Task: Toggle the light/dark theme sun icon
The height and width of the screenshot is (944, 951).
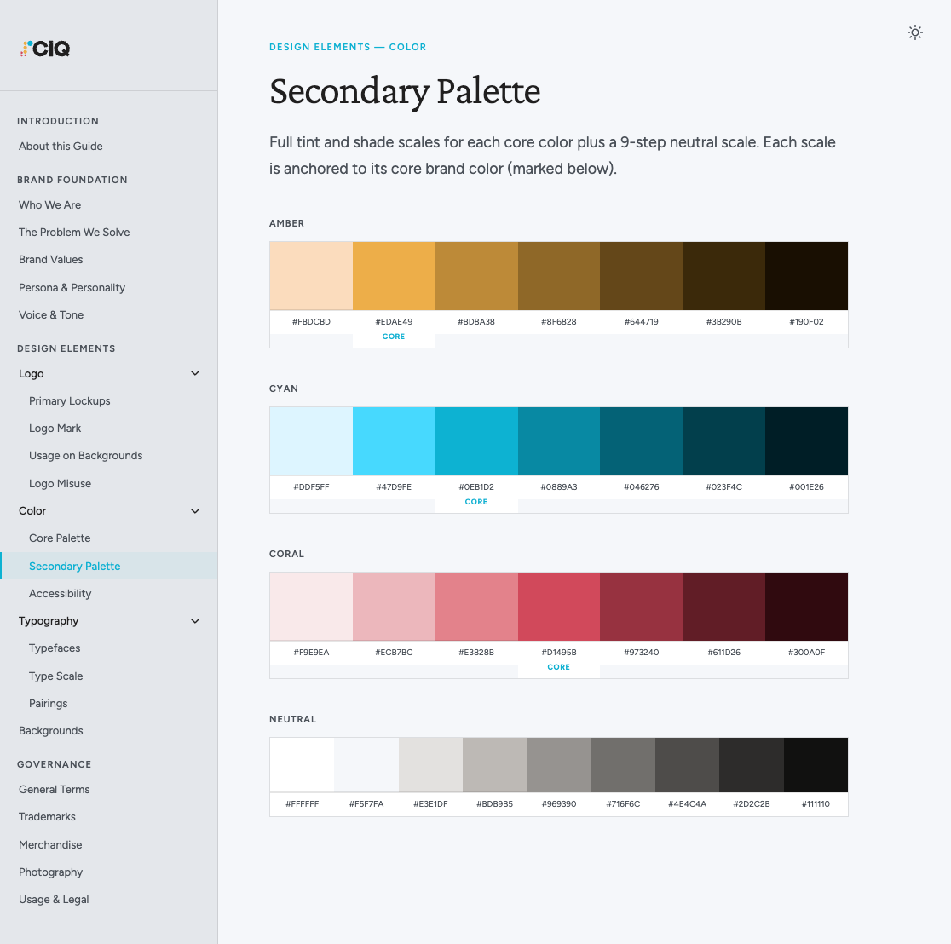Action: [x=915, y=32]
